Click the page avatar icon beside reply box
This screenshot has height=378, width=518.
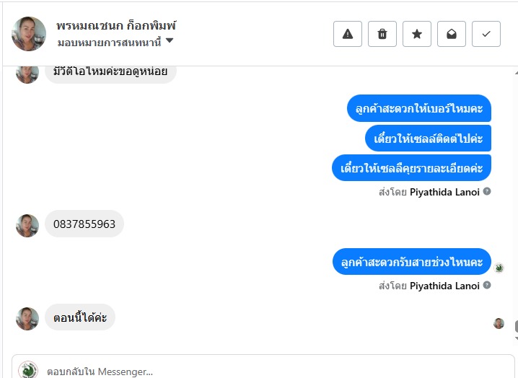pos(28,370)
